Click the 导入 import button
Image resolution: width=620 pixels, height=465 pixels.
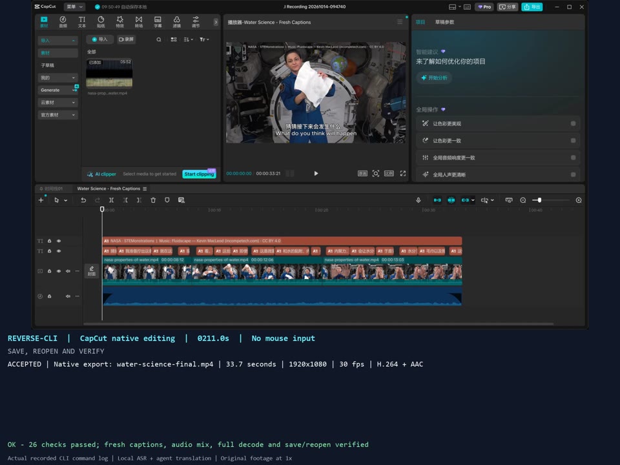coord(99,39)
